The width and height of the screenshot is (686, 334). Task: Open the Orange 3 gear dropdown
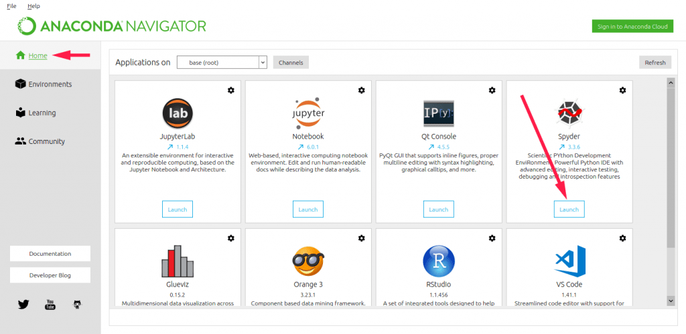pyautogui.click(x=362, y=238)
